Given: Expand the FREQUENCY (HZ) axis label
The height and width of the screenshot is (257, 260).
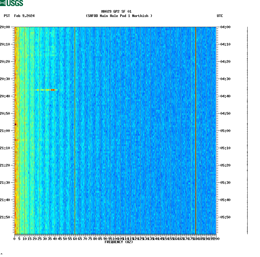Looking at the screenshot, I should [118, 242].
